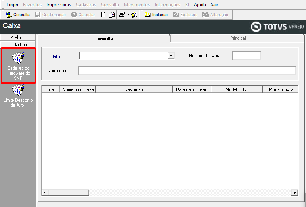This screenshot has height=207, width=306.
Task: Click the document export icon beside new page
Action: pyautogui.click(x=112, y=15)
